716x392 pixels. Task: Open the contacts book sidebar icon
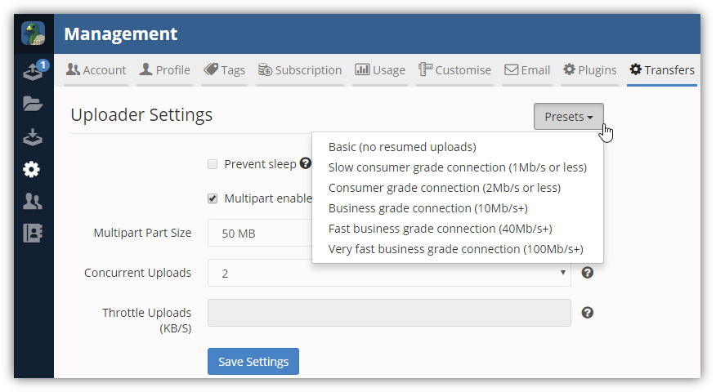[33, 234]
